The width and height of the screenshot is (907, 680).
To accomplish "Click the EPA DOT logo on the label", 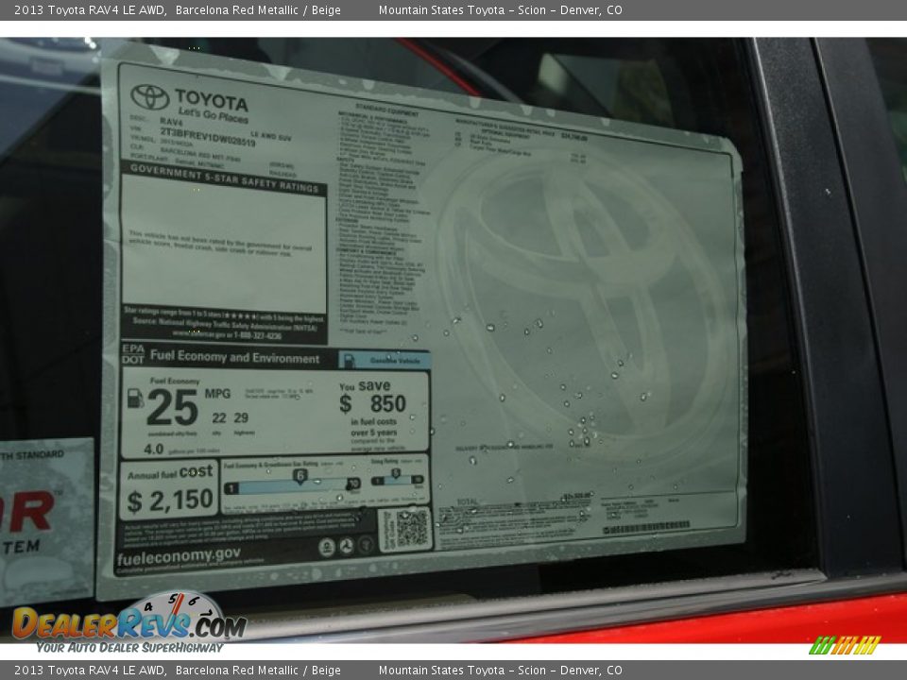I will [x=133, y=354].
